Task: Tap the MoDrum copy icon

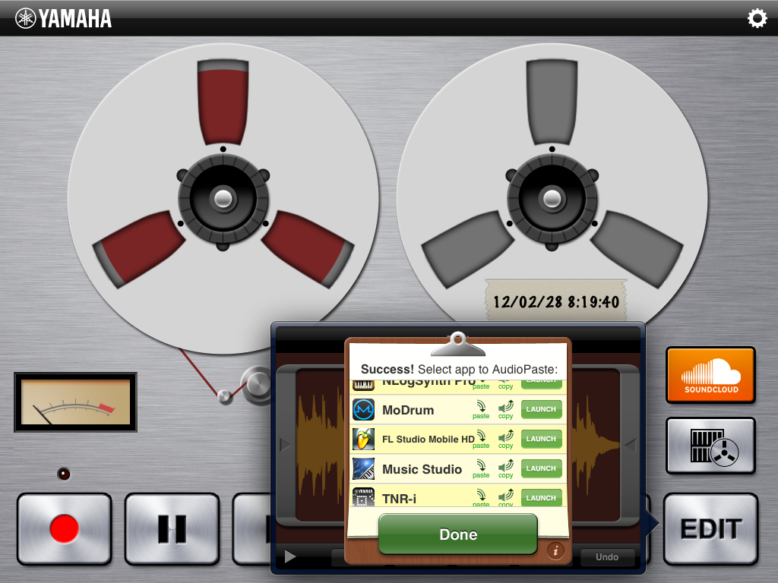Action: coord(505,411)
